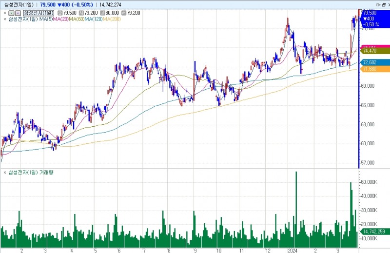This screenshot has width=390, height=253.
Task: Click the 저 low price icon
Action: coord(124,13)
